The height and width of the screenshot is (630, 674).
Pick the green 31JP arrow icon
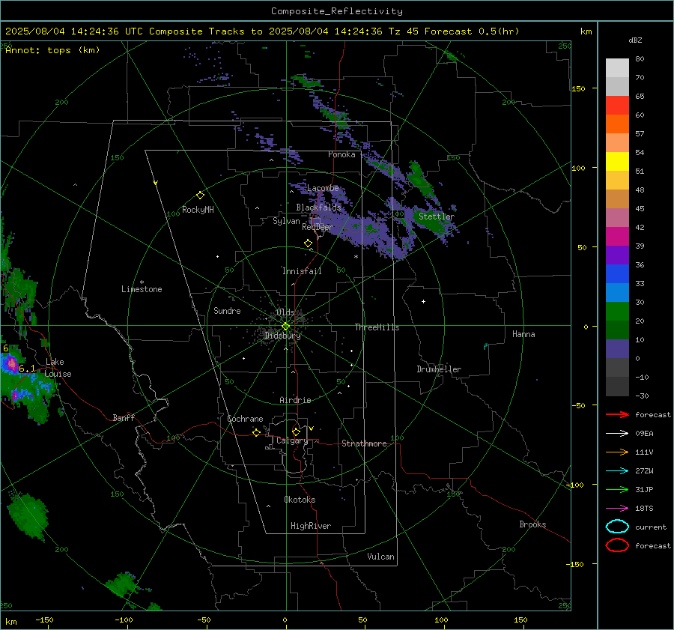pyautogui.click(x=617, y=489)
